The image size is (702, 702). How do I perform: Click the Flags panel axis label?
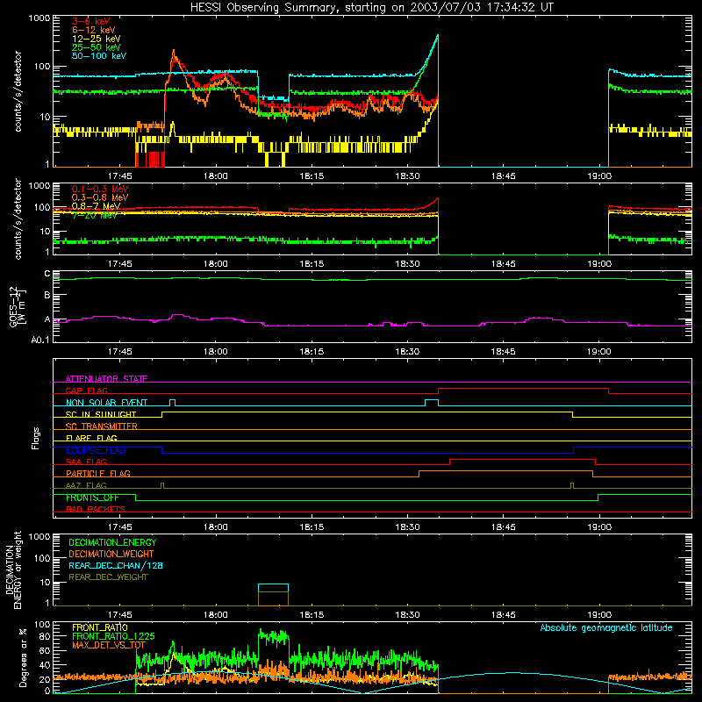pyautogui.click(x=36, y=438)
